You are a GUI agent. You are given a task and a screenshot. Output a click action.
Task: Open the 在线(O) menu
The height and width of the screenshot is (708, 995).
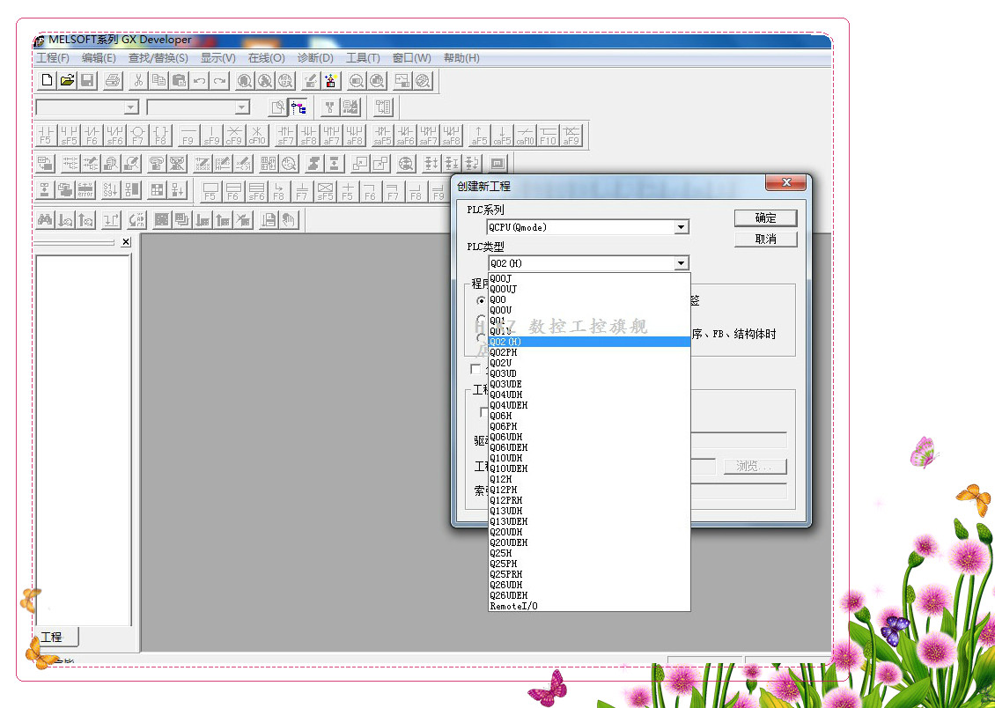(267, 58)
